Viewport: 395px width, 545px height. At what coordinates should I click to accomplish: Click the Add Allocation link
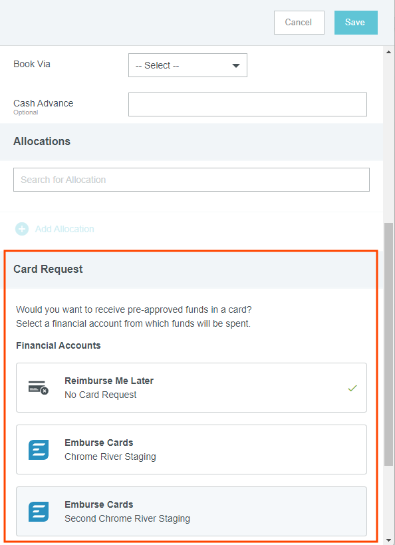tap(65, 229)
